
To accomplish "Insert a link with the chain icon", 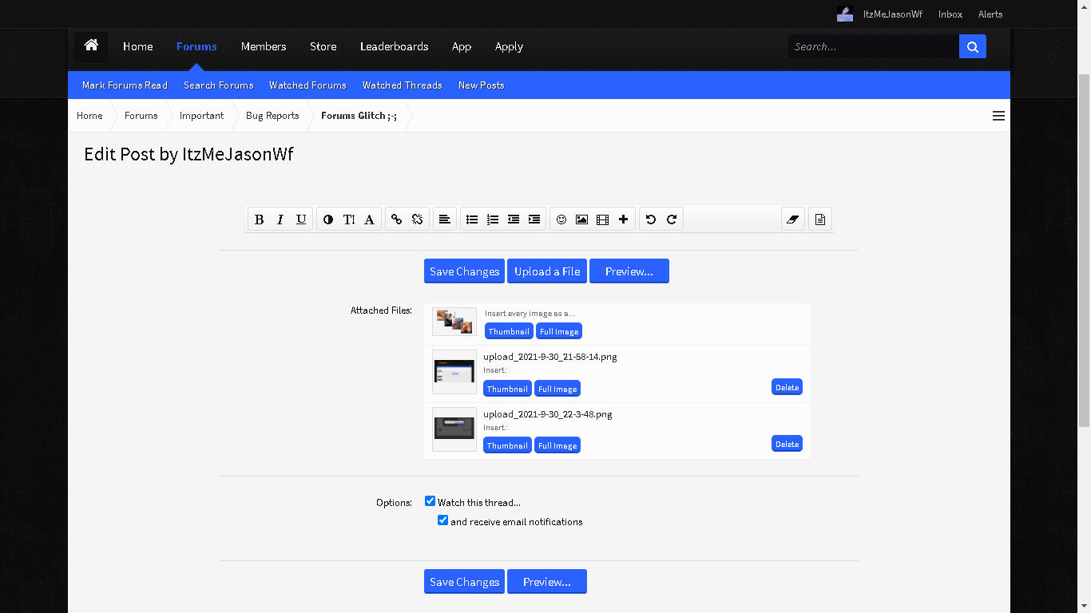I will 396,219.
